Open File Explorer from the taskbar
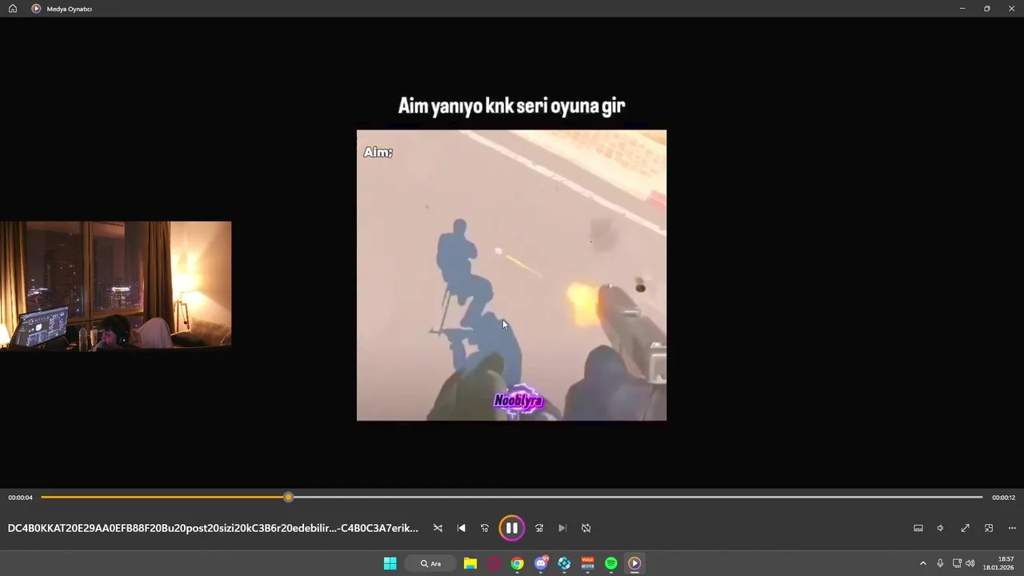 point(470,563)
